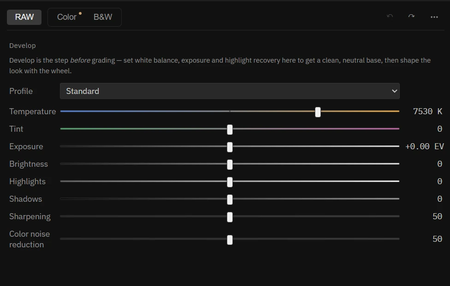Click the Profile dropdown chevron arrow
450x286 pixels.
[x=395, y=91]
